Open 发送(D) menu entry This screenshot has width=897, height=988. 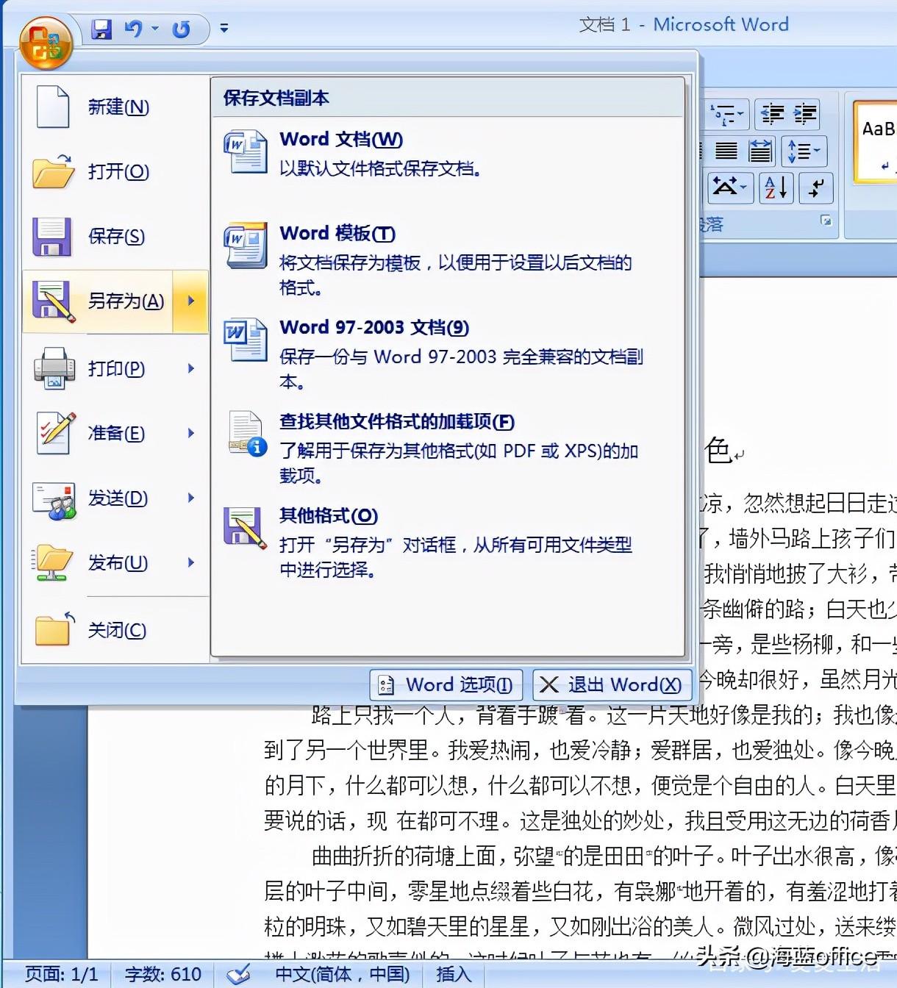(x=115, y=498)
